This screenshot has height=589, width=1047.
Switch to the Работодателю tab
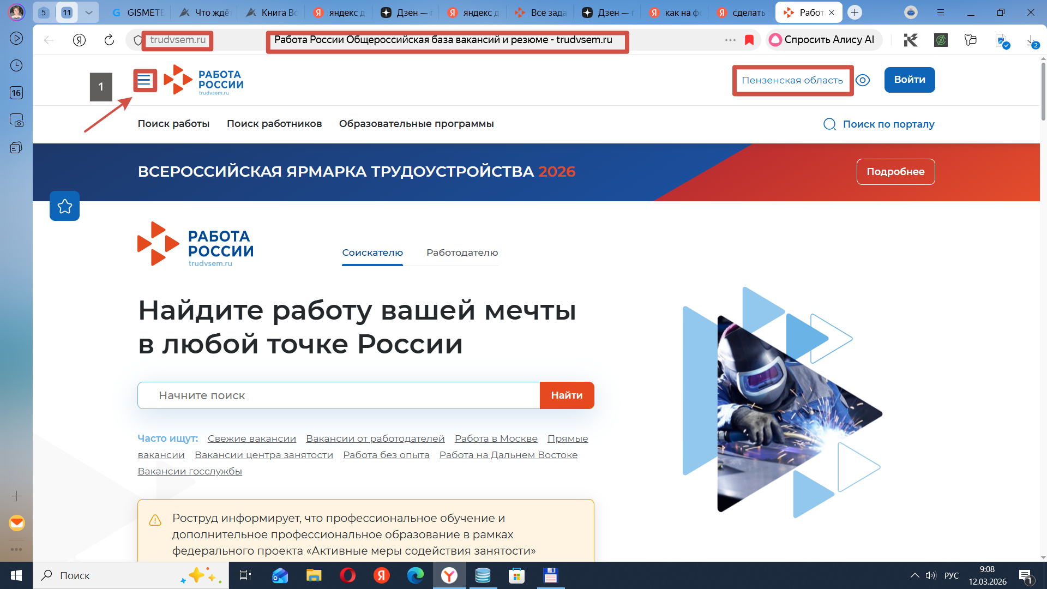tap(462, 253)
